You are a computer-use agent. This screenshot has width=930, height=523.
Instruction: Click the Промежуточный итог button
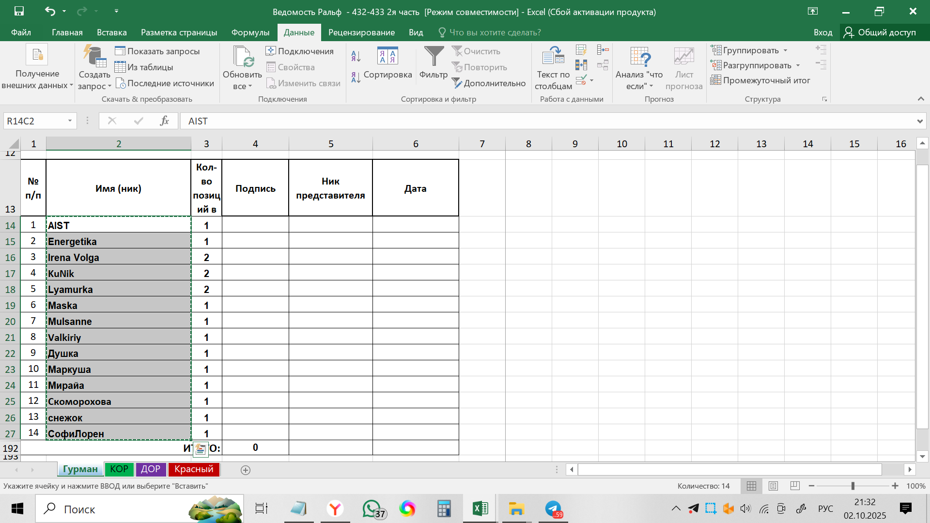tap(760, 80)
